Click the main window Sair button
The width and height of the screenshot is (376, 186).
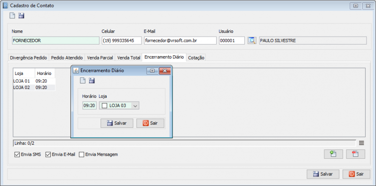[356, 174]
